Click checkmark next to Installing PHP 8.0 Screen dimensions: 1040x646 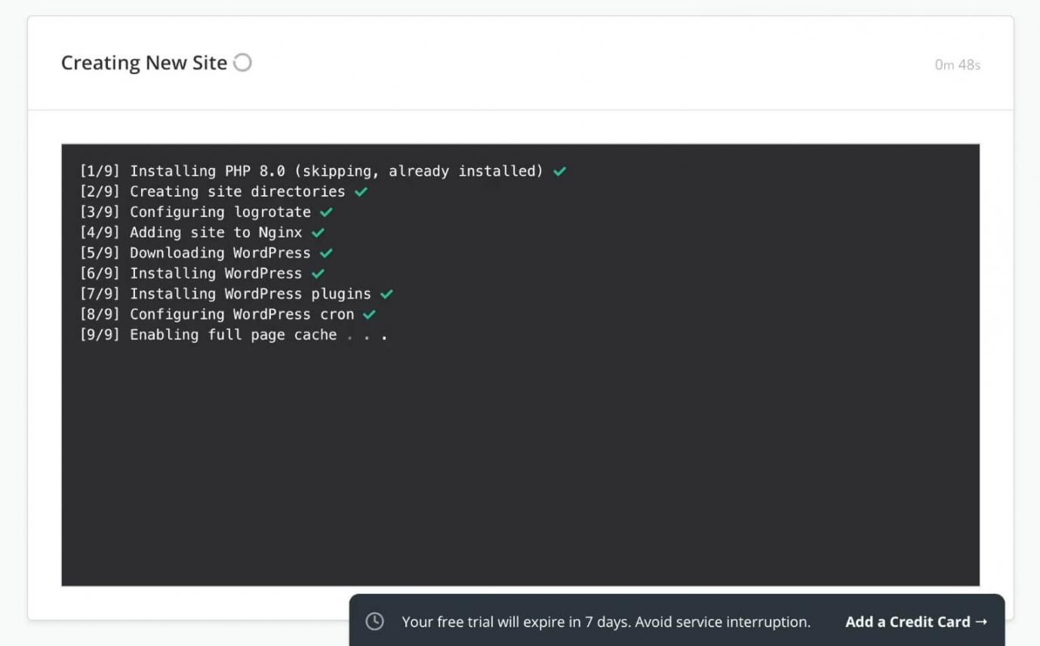559,172
